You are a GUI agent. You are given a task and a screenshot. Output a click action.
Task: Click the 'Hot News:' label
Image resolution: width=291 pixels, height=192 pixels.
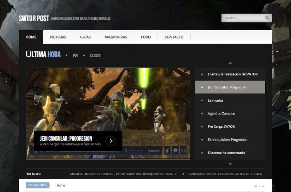[33, 174]
